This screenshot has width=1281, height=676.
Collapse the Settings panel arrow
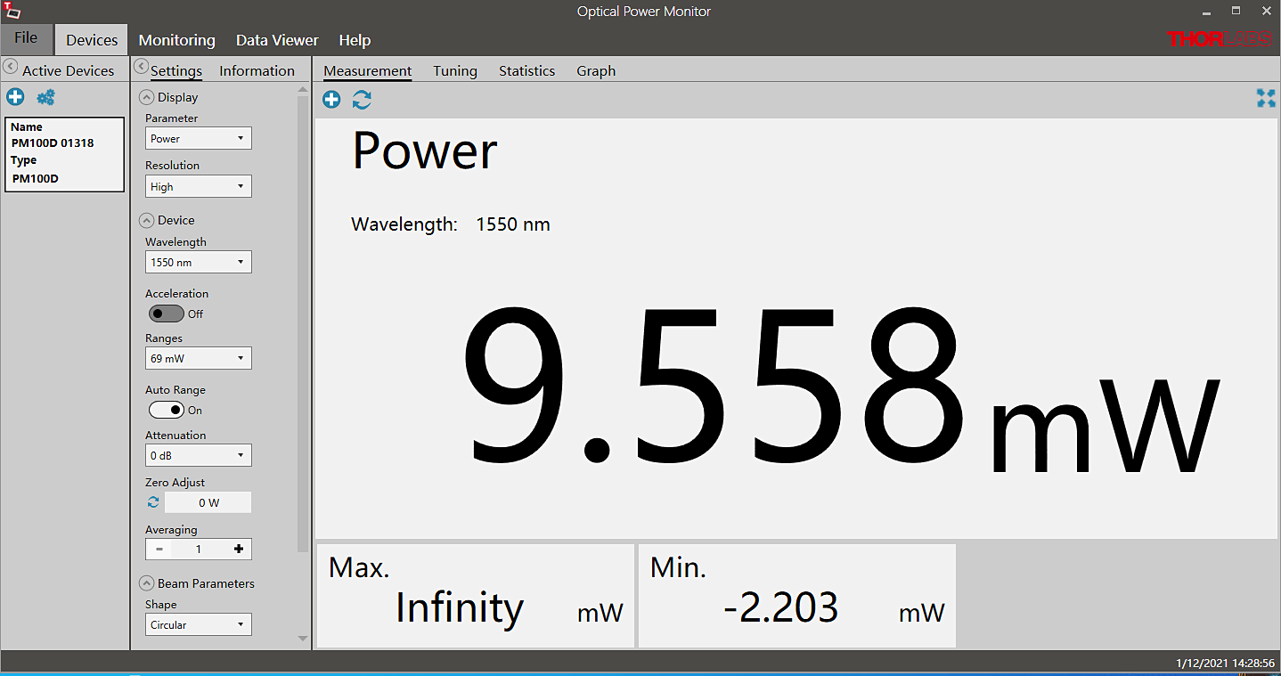[x=140, y=67]
